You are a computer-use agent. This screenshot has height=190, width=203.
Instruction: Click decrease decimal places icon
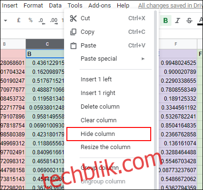[x=42, y=21]
